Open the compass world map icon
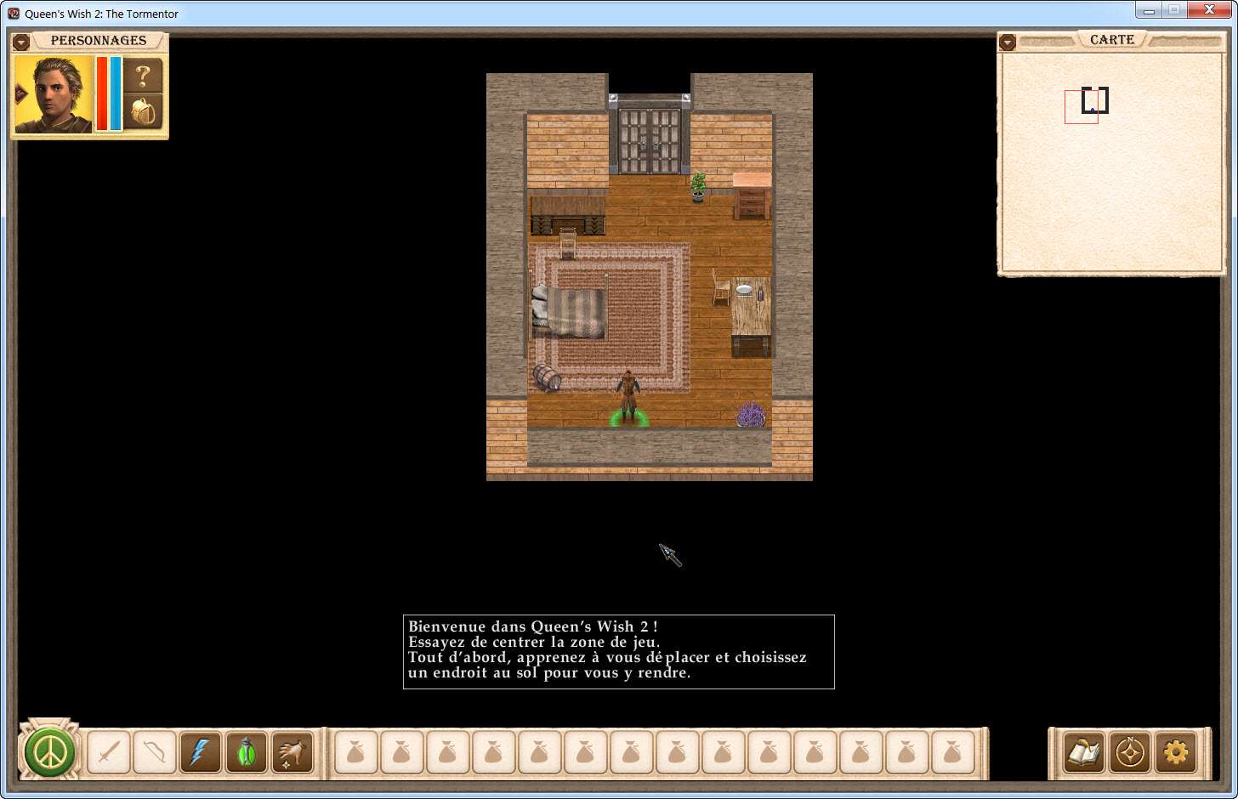 pos(1130,753)
